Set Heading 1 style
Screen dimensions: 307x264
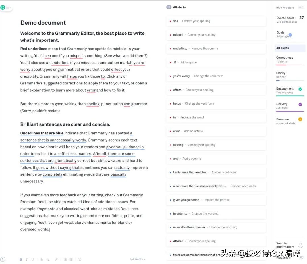pos(41,259)
